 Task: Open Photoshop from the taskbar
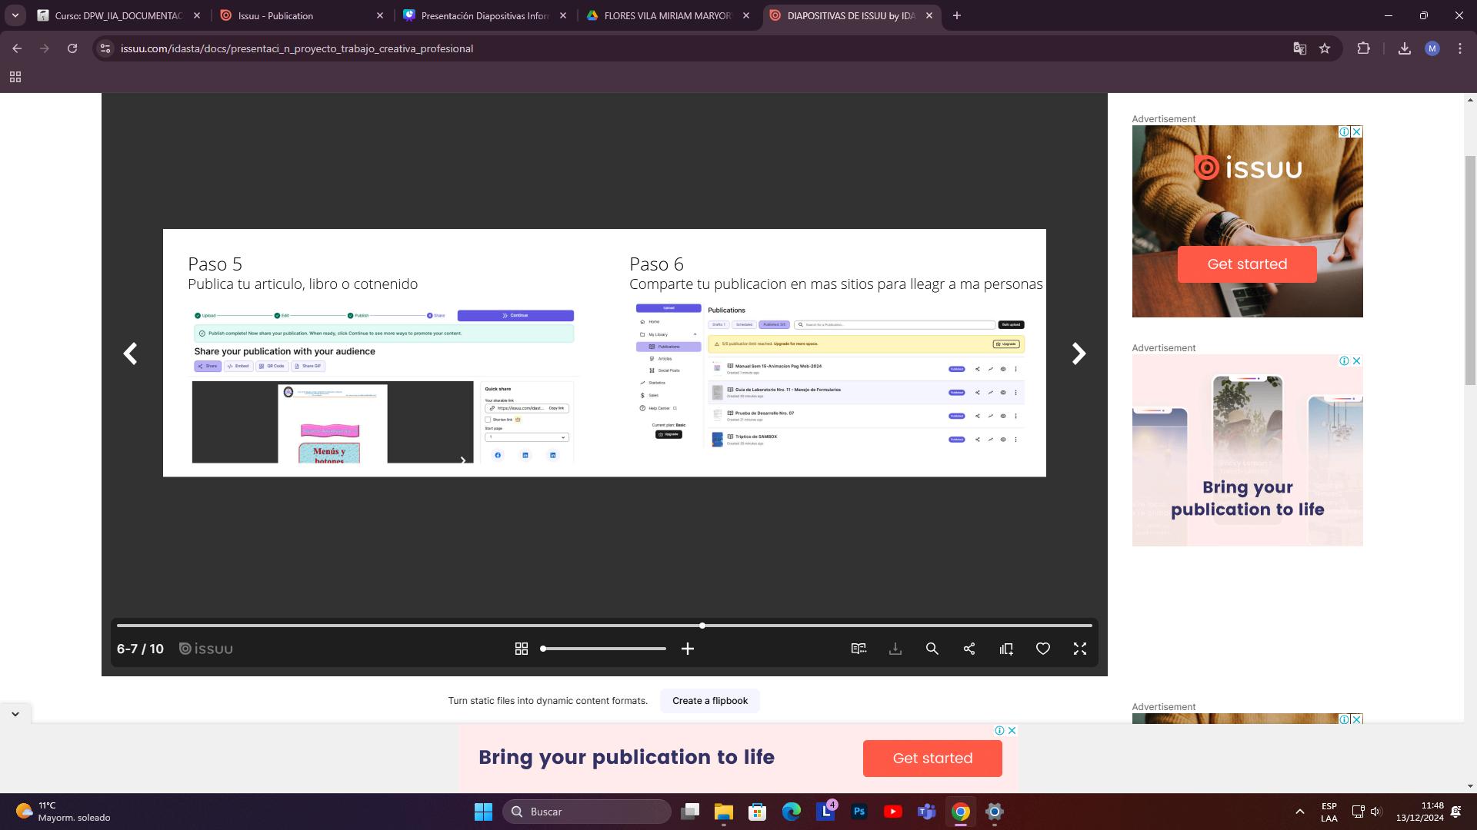tap(859, 812)
